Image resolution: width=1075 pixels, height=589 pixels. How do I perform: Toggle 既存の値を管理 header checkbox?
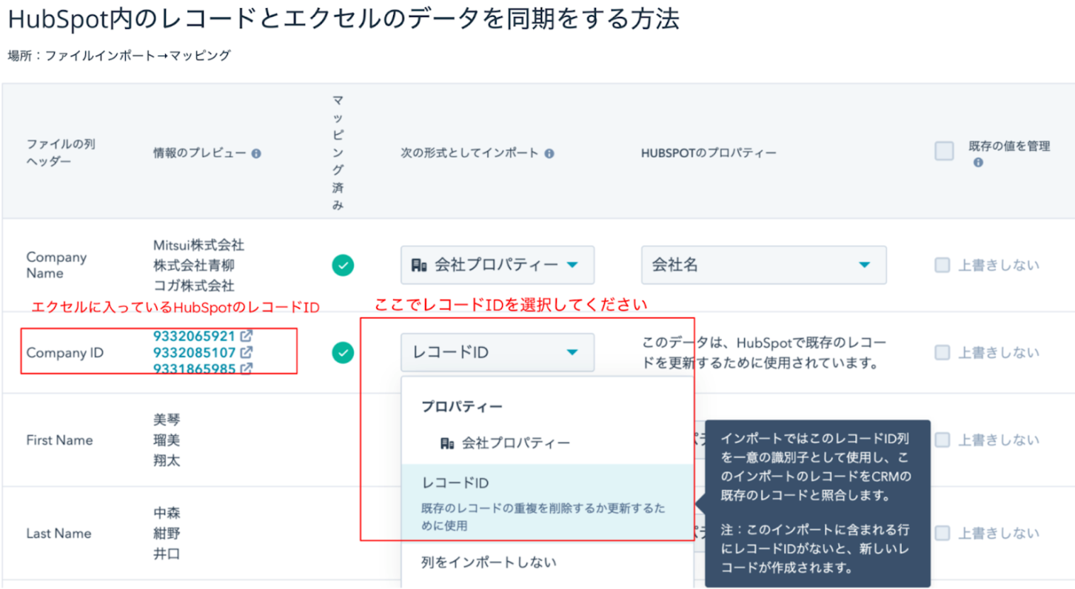pos(944,151)
